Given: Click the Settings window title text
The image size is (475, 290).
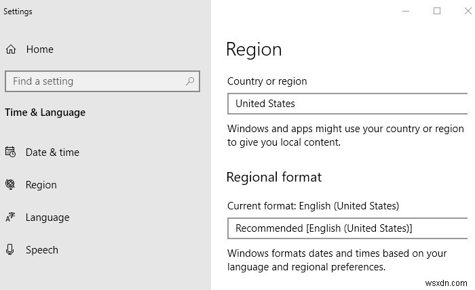Looking at the screenshot, I should pos(18,12).
